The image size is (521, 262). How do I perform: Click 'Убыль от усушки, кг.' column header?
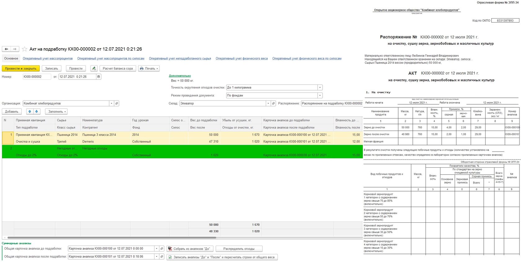point(241,120)
